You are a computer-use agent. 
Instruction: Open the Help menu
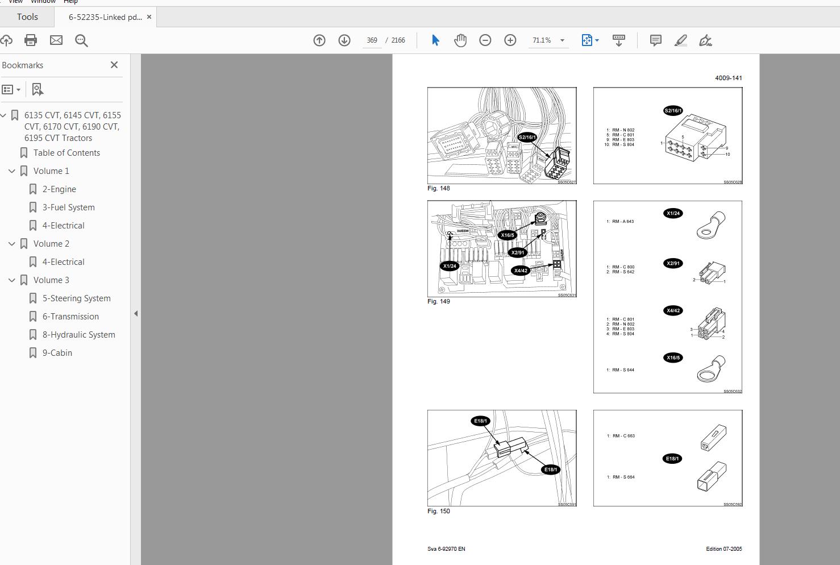click(70, 2)
